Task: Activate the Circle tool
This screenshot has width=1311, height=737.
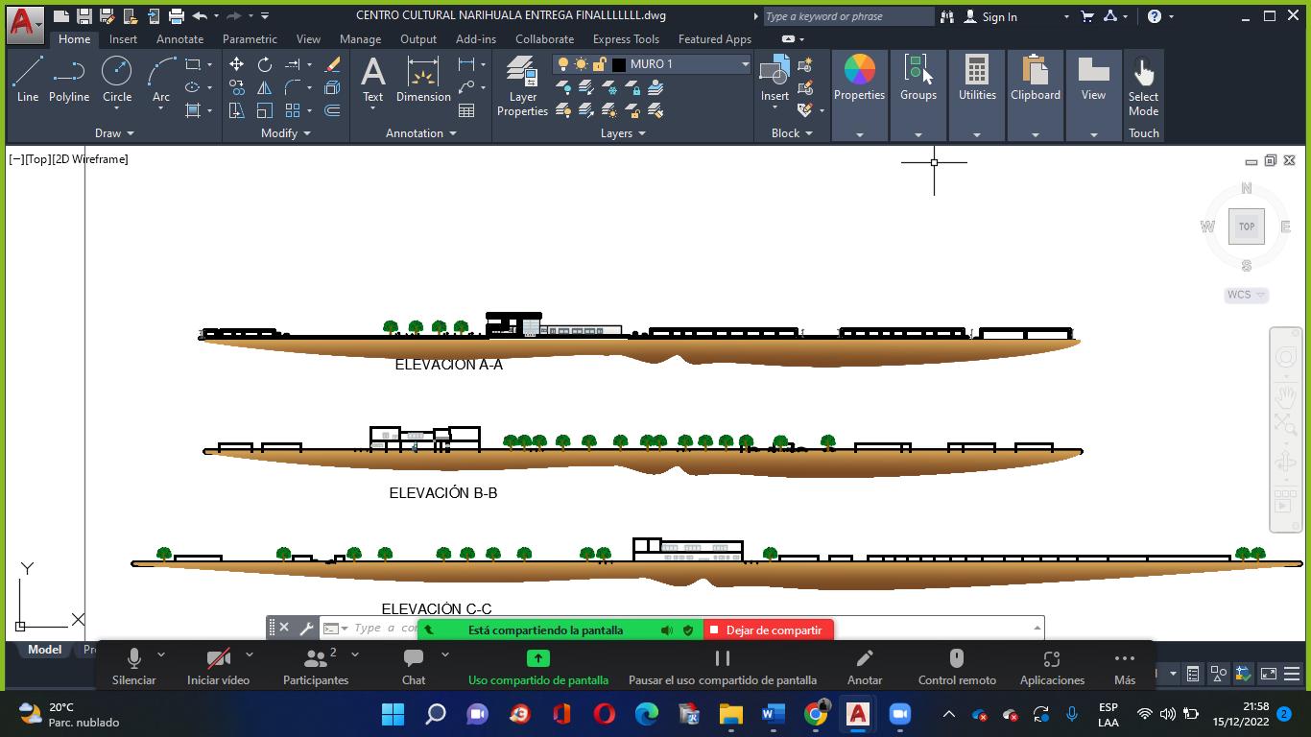Action: click(117, 79)
